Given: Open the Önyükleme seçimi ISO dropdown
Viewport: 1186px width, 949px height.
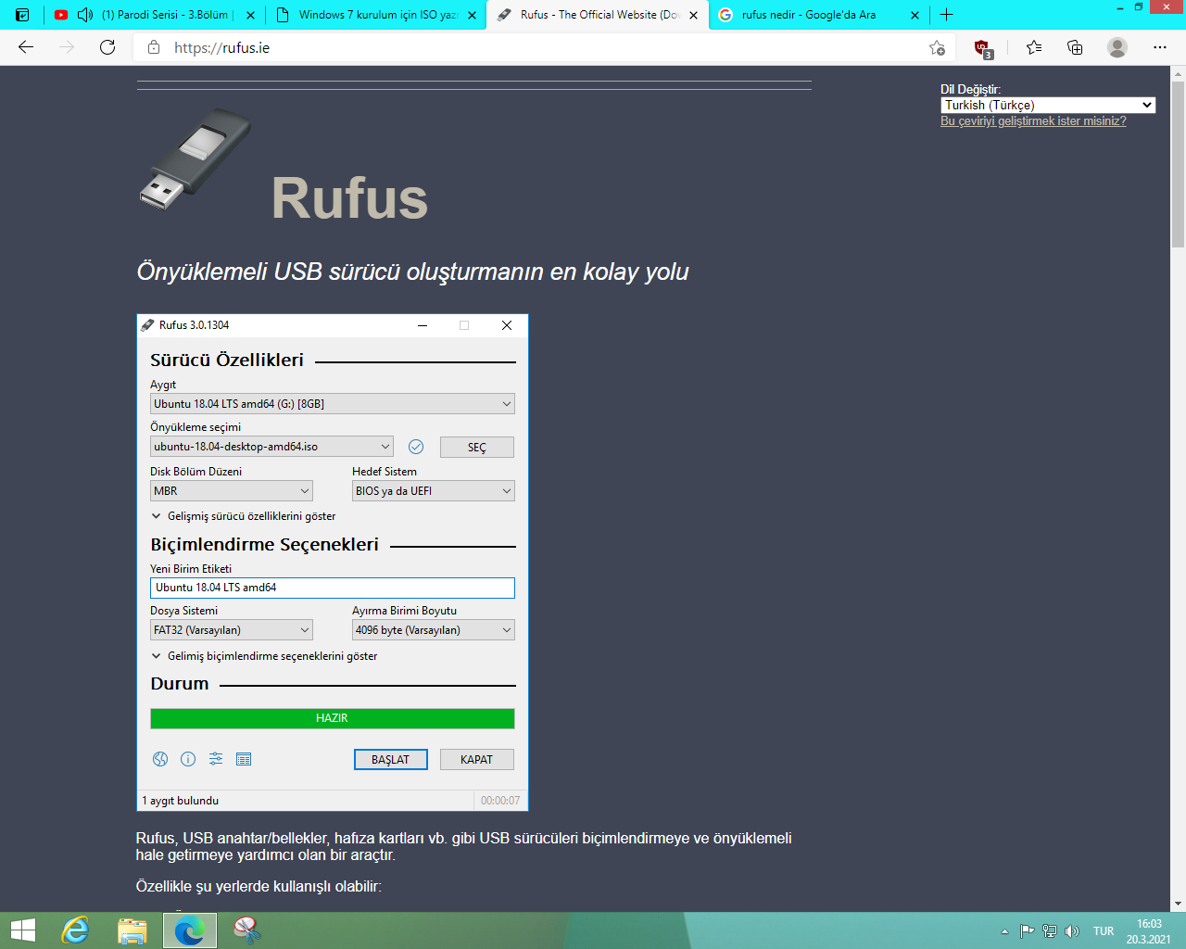Looking at the screenshot, I should tap(271, 447).
